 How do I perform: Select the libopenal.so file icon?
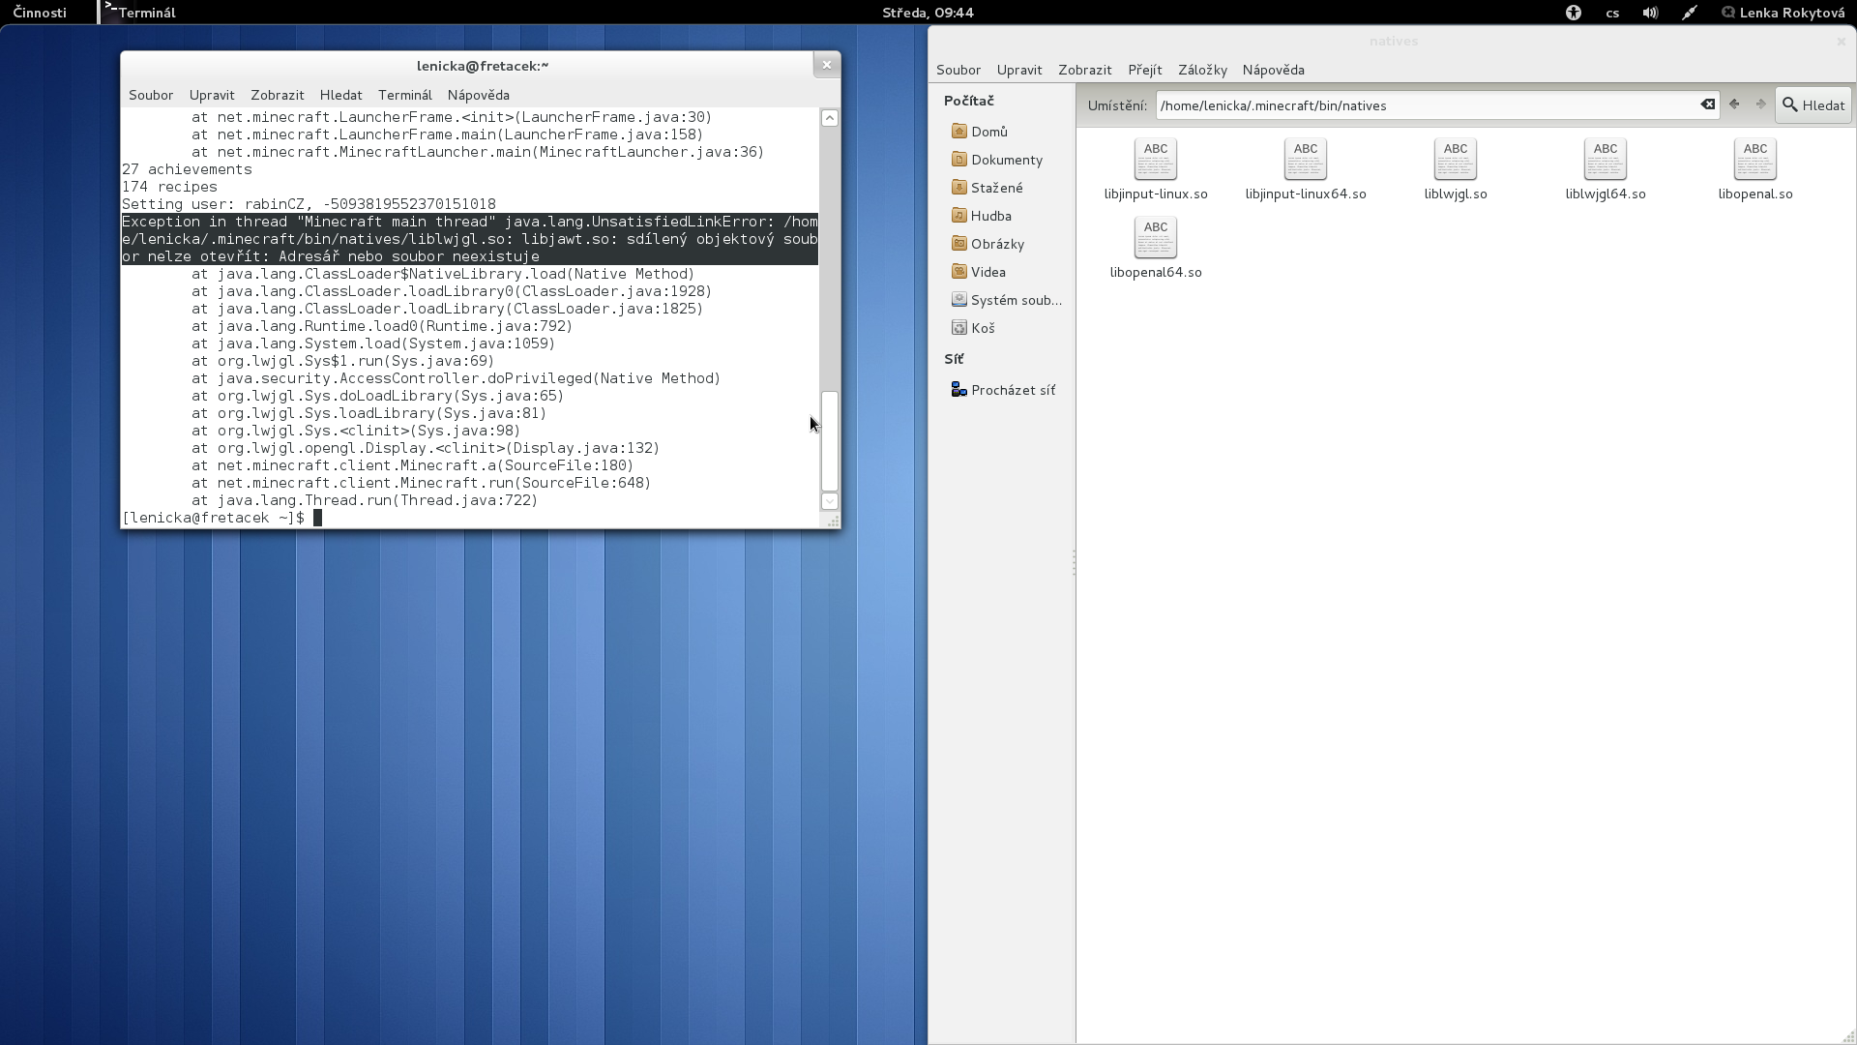click(1754, 159)
